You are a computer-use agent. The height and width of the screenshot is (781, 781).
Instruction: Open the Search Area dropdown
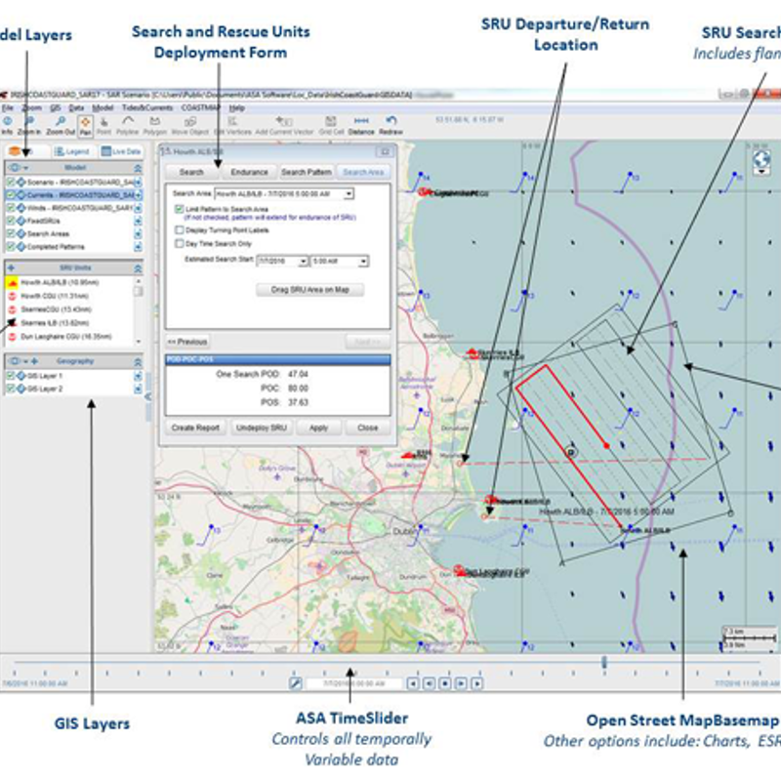[349, 194]
